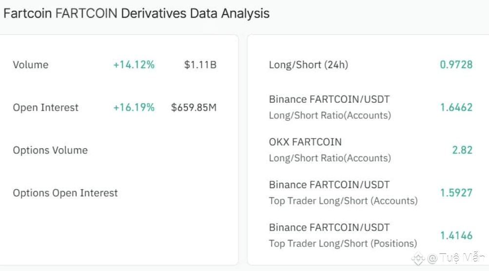489x271 pixels.
Task: Open Binance Long/Short Ratio(Accounts) row
Action: (x=330, y=107)
